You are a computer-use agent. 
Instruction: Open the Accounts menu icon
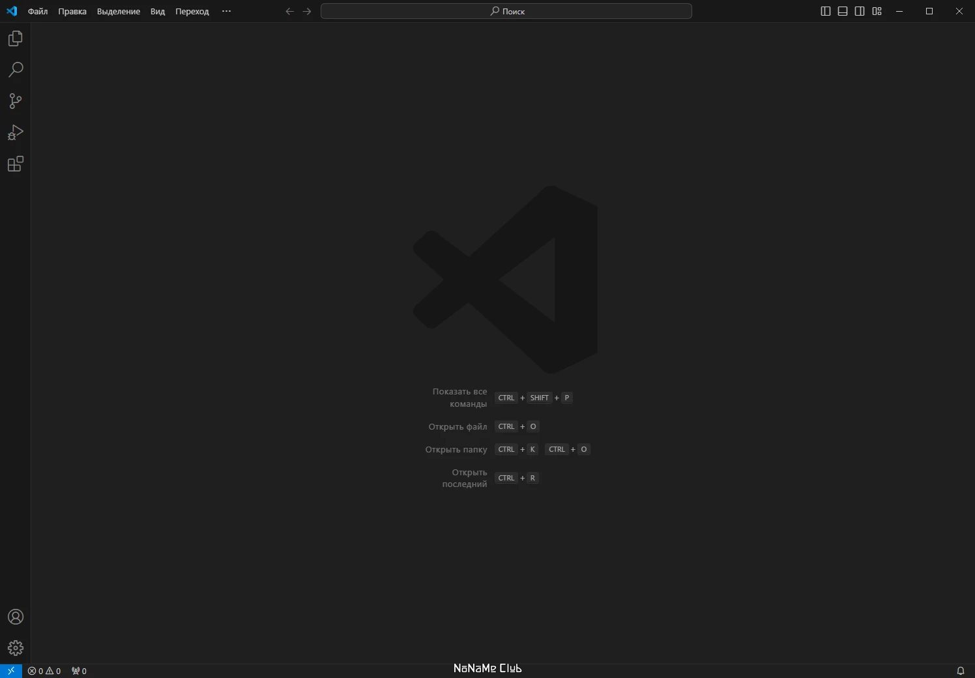[16, 617]
